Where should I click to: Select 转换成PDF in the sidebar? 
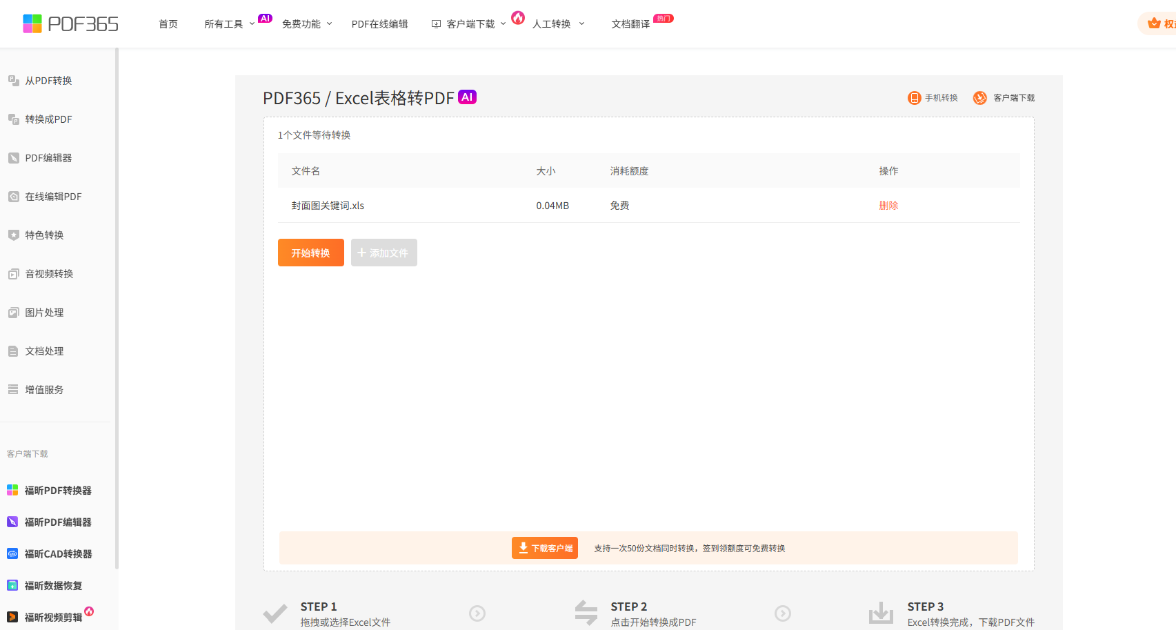coord(48,119)
